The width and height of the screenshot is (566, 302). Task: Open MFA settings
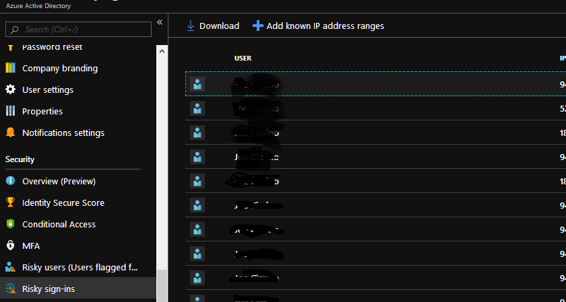[31, 246]
